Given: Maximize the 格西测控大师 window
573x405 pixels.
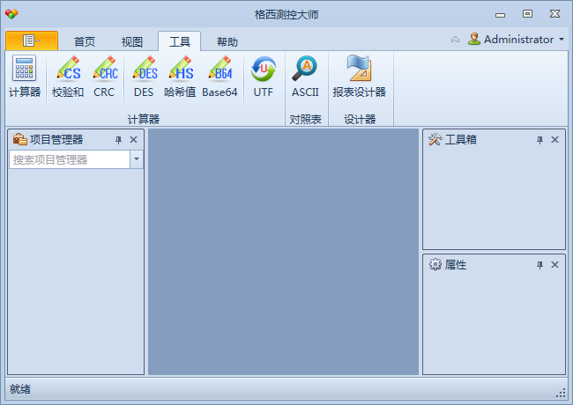Looking at the screenshot, I should pyautogui.click(x=527, y=14).
